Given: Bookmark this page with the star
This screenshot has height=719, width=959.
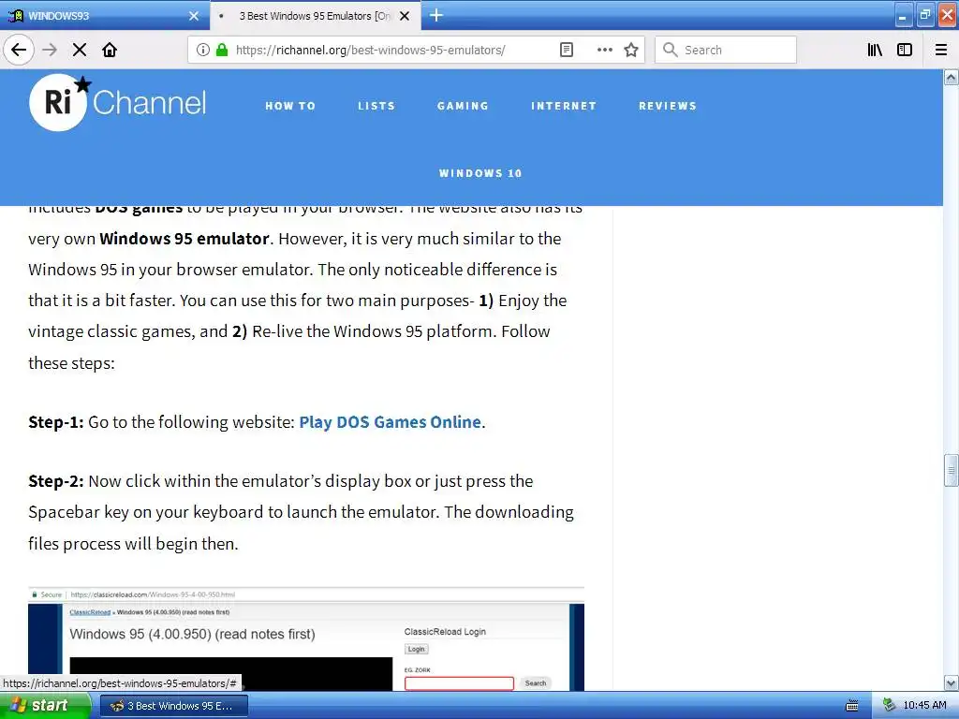Looking at the screenshot, I should (631, 50).
